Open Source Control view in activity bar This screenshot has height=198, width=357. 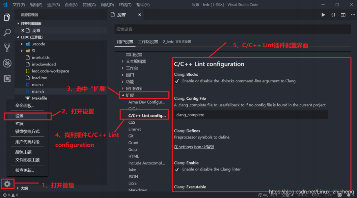coord(7,48)
